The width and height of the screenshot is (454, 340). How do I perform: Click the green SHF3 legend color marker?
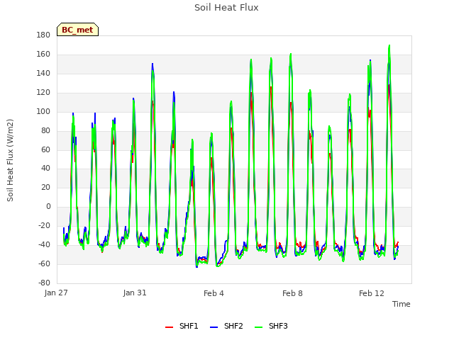pos(258,327)
